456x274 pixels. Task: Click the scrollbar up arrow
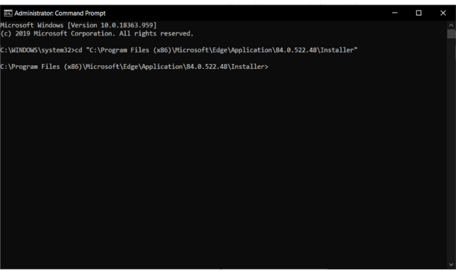point(451,25)
